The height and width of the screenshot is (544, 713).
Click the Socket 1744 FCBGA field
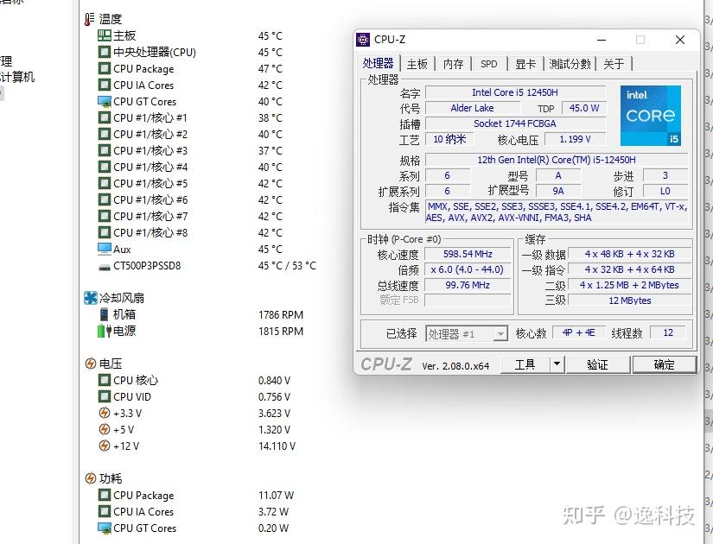tap(515, 123)
